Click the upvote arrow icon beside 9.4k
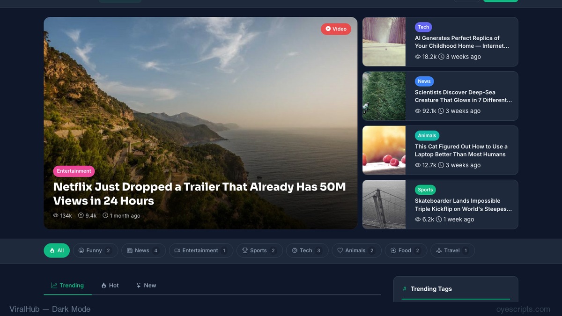 point(81,216)
